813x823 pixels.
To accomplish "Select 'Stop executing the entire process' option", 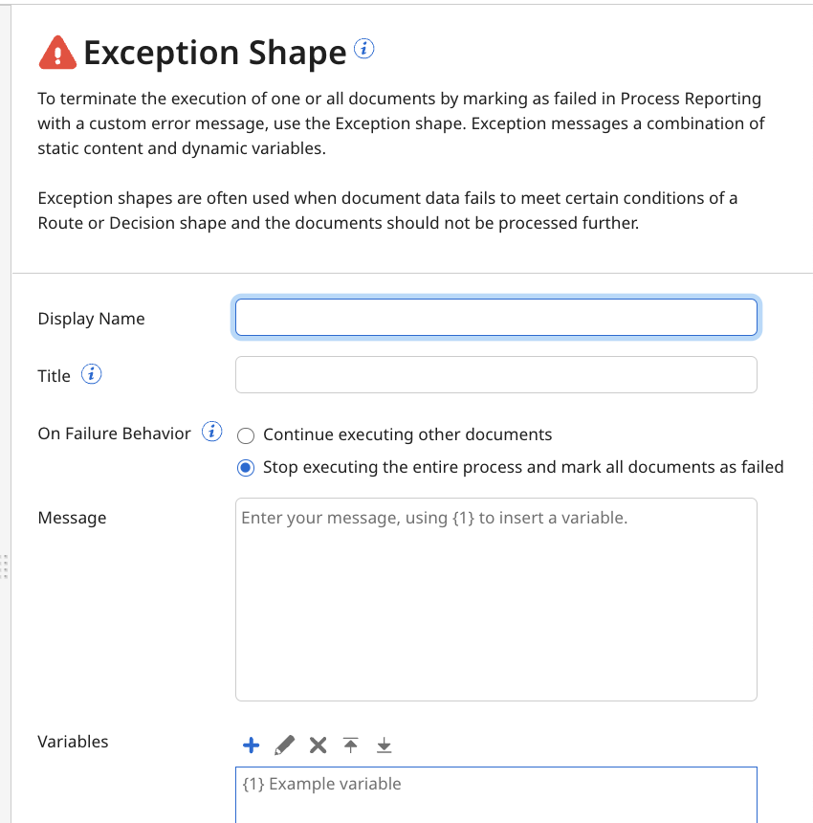I will (x=245, y=467).
